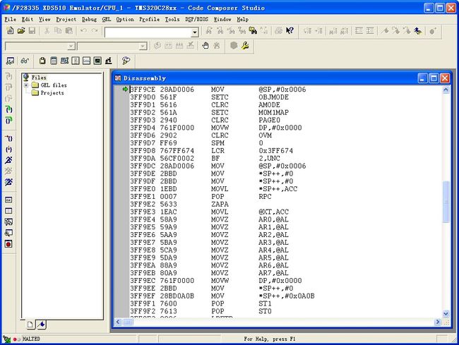Click the colored Find/Replace binoculars icon
Image resolution: width=459 pixels, height=345 pixels.
click(253, 30)
